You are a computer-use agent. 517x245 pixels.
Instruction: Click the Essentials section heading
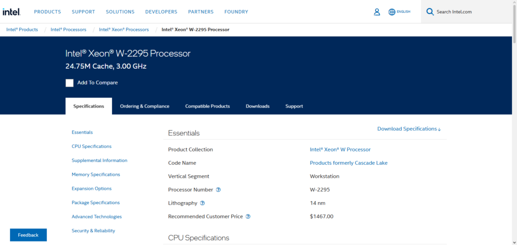(x=184, y=133)
